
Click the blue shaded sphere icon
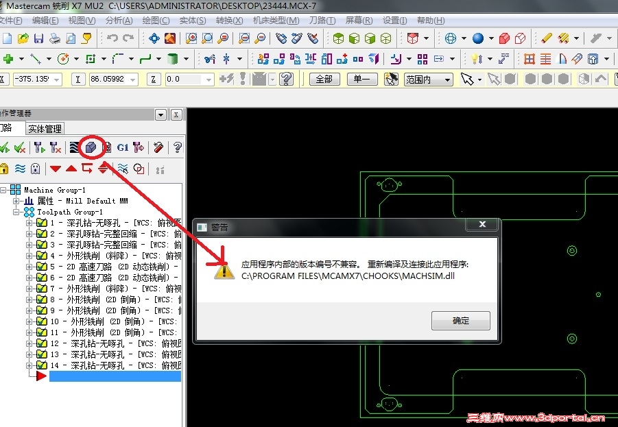coord(478,38)
